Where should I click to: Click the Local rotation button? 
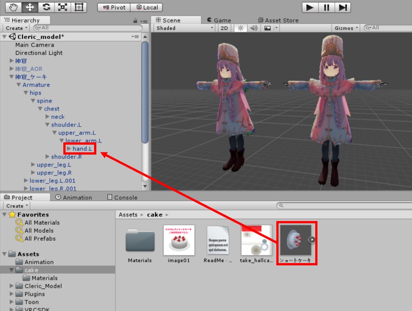[147, 7]
